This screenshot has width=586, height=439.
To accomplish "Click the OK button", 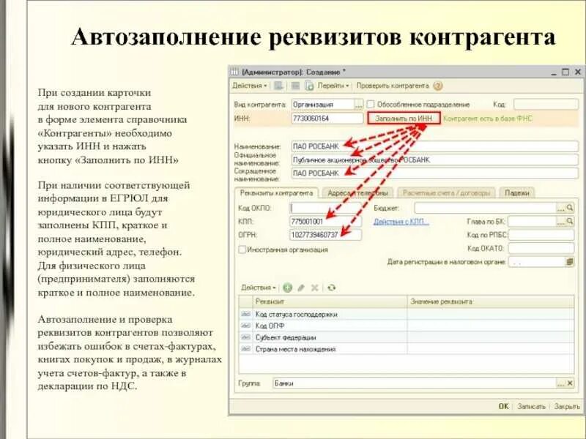I will click(x=503, y=406).
